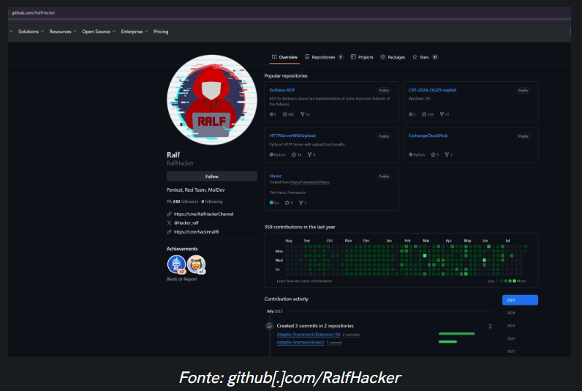Click the fork icon on CVE-2024-26229-exploit

pos(442,114)
